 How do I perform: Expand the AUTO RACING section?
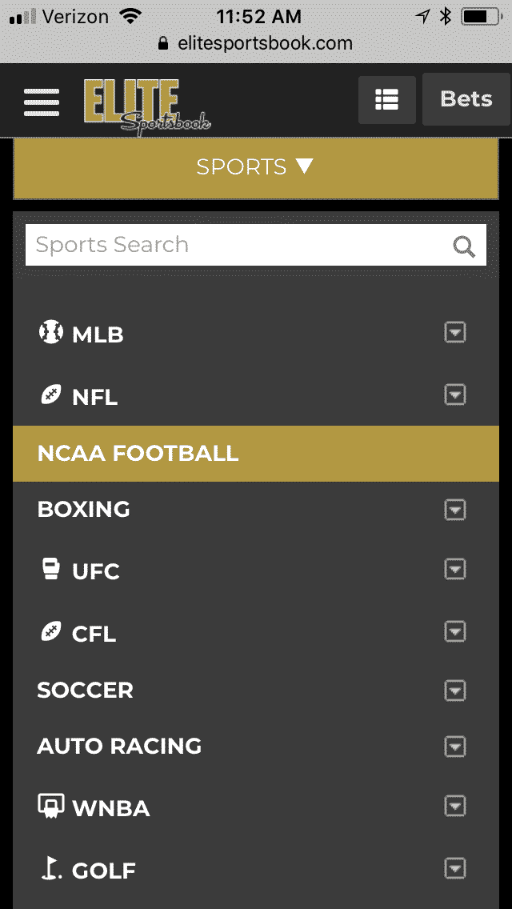coord(454,747)
